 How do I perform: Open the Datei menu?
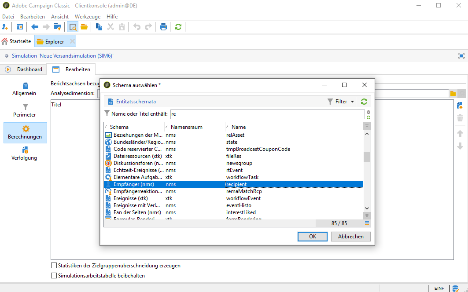[8, 17]
